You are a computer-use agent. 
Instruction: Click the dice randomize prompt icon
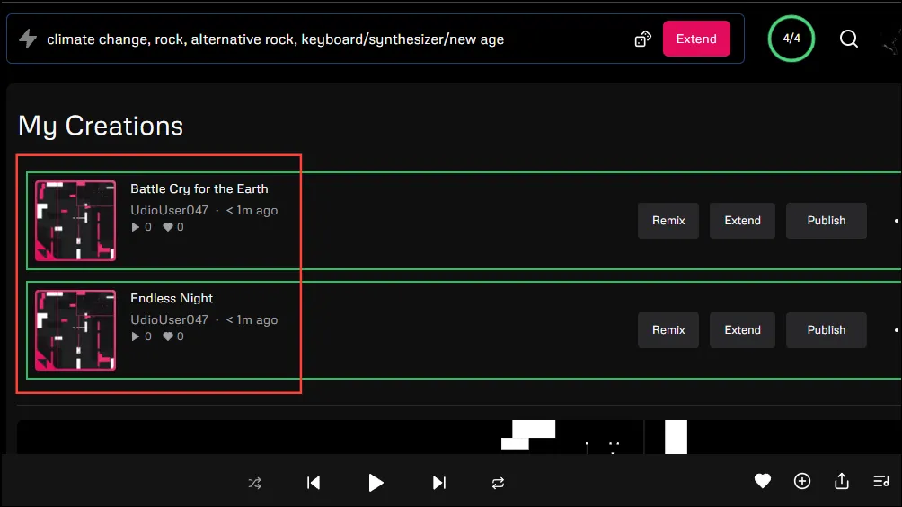[x=642, y=39]
